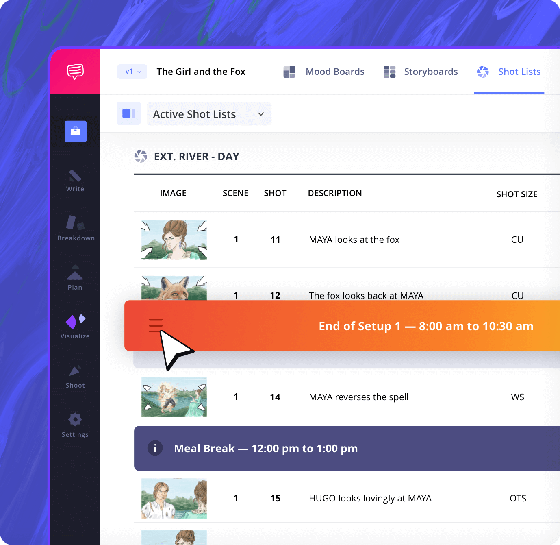Click the StudioBinder chat logo icon
The image size is (560, 545).
75,72
